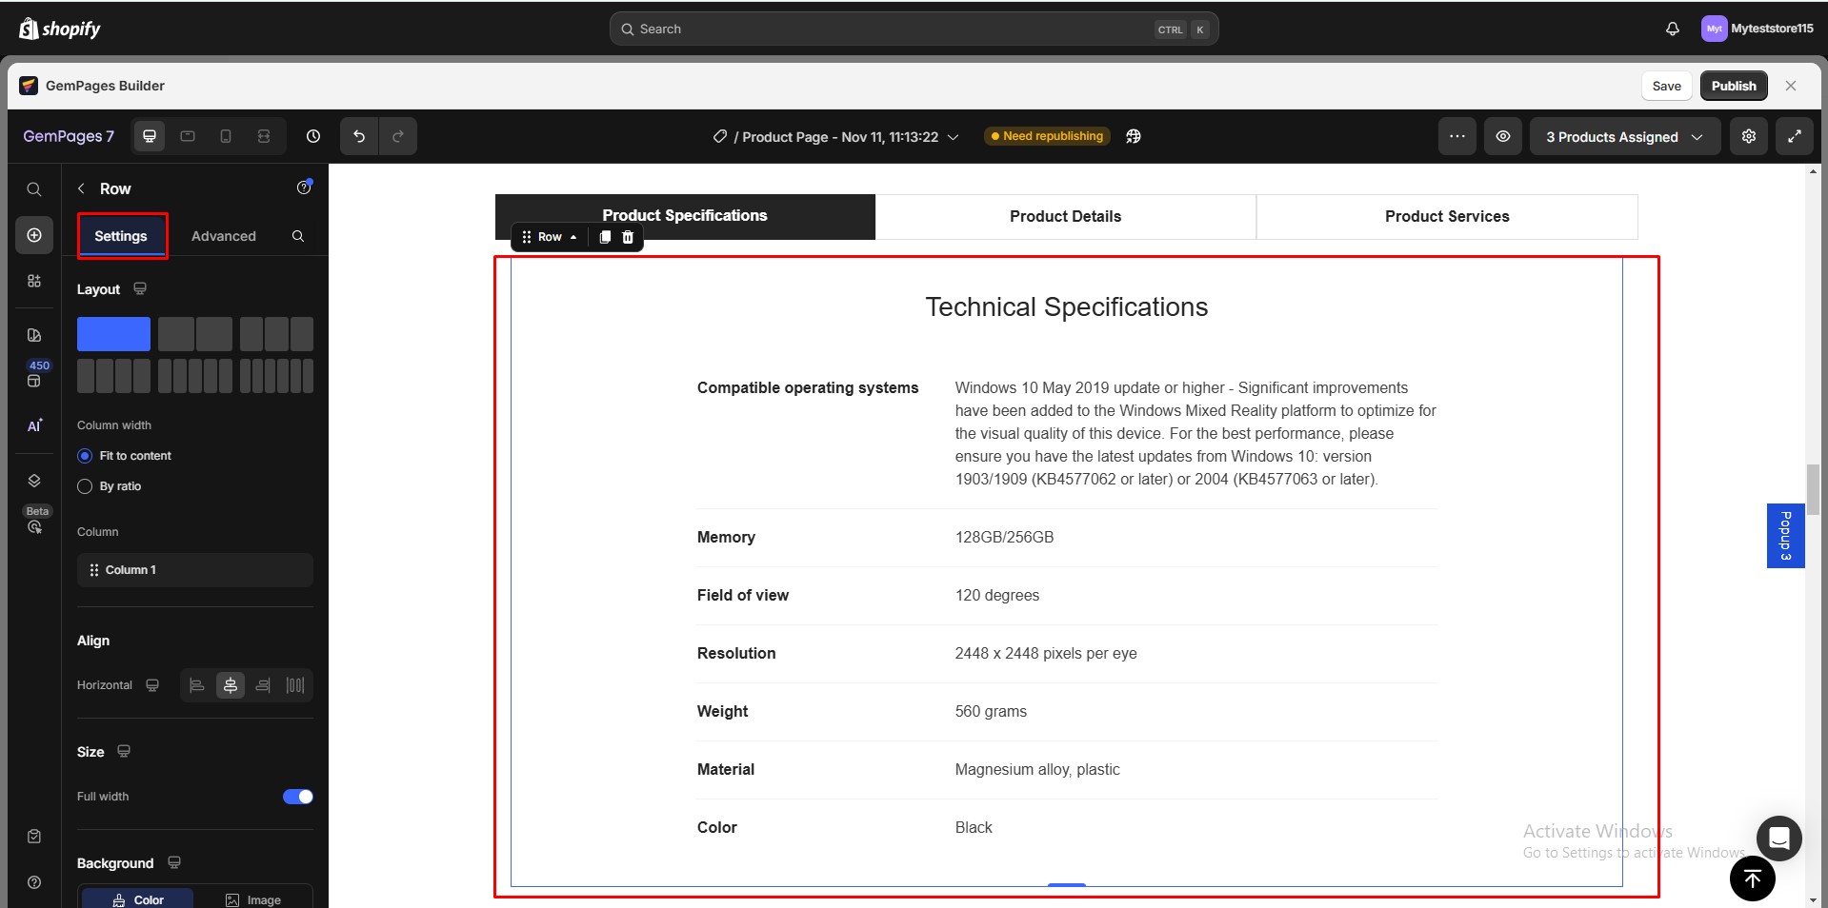
Task: Switch to the Advanced tab
Action: coord(223,236)
